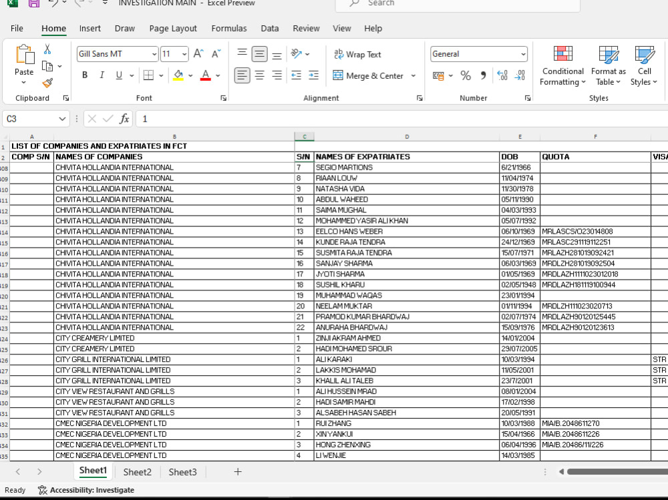Open Font group dialog launcher

click(x=223, y=98)
